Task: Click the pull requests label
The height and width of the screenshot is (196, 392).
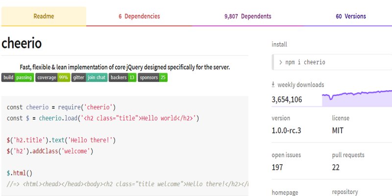Action: point(348,155)
